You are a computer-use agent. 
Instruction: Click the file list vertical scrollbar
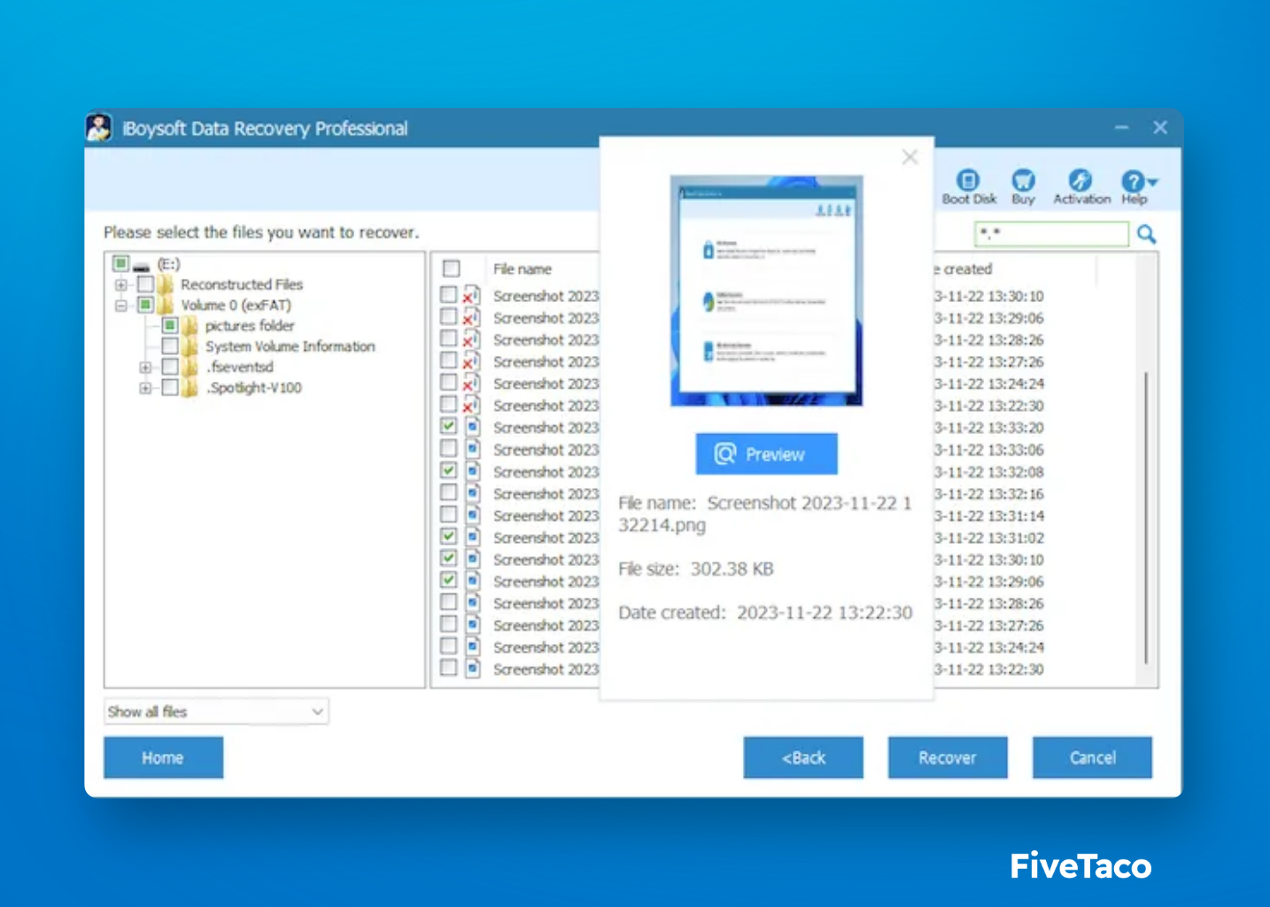click(x=1146, y=517)
